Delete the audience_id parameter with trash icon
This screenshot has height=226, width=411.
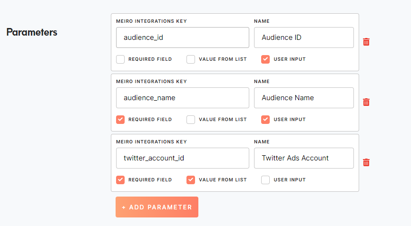coord(366,42)
